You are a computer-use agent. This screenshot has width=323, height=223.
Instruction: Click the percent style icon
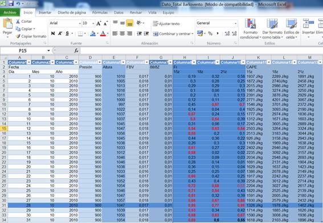point(210,34)
